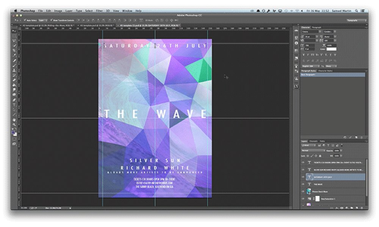Choose the Crop tool

pos(14,50)
